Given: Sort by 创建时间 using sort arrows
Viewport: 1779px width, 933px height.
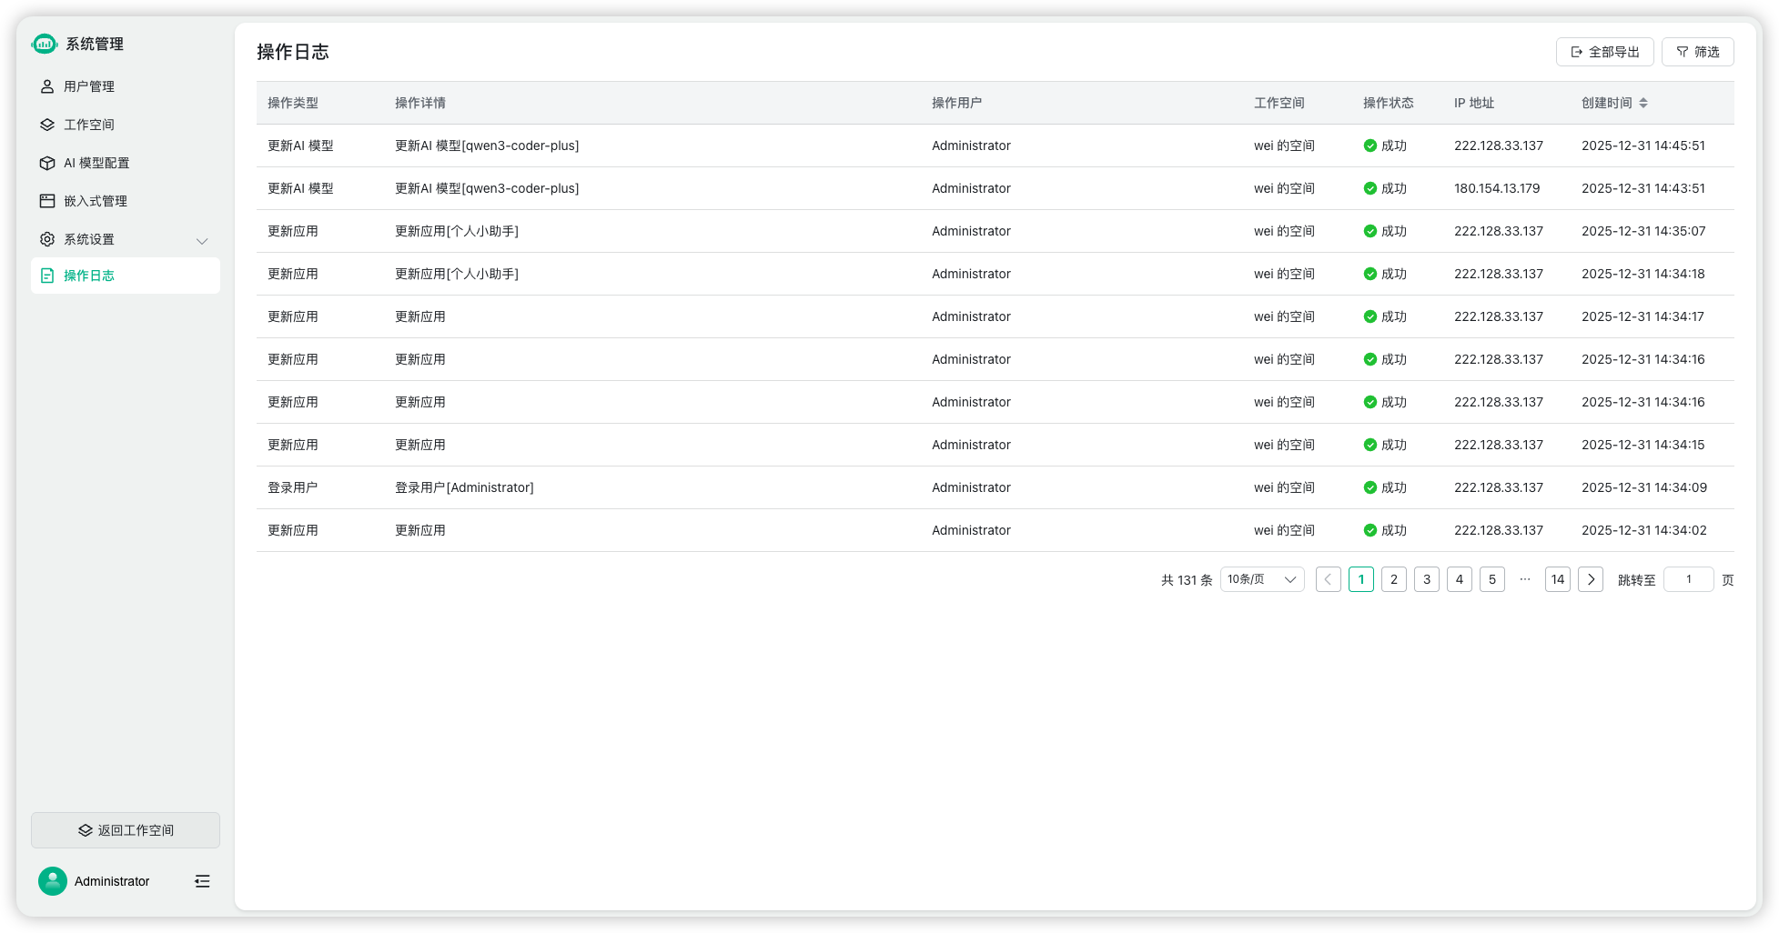Looking at the screenshot, I should click(1643, 103).
